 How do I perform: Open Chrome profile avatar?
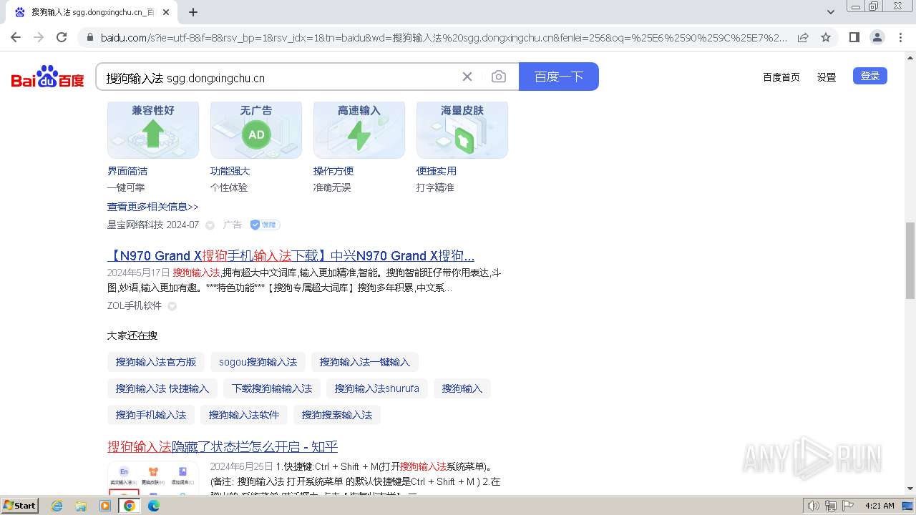[x=877, y=37]
